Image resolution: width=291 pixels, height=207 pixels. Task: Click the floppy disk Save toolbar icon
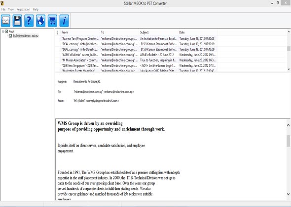pyautogui.click(x=17, y=21)
